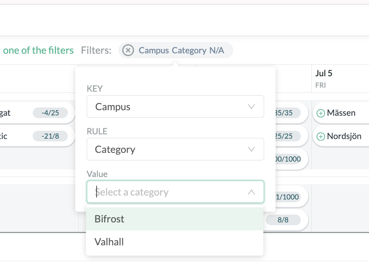Expand the Category rule chevron
The height and width of the screenshot is (271, 369).
[x=252, y=149]
